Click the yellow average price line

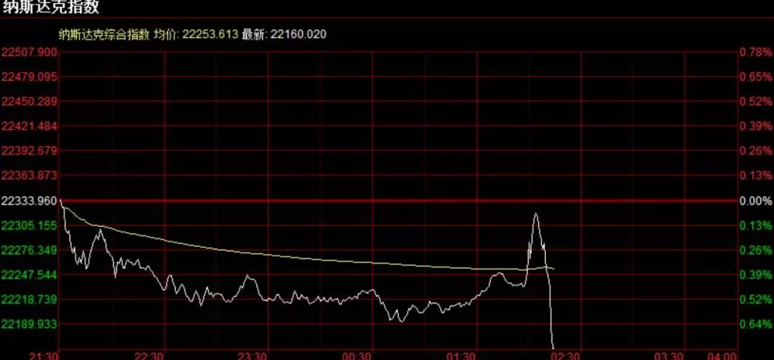click(306, 258)
